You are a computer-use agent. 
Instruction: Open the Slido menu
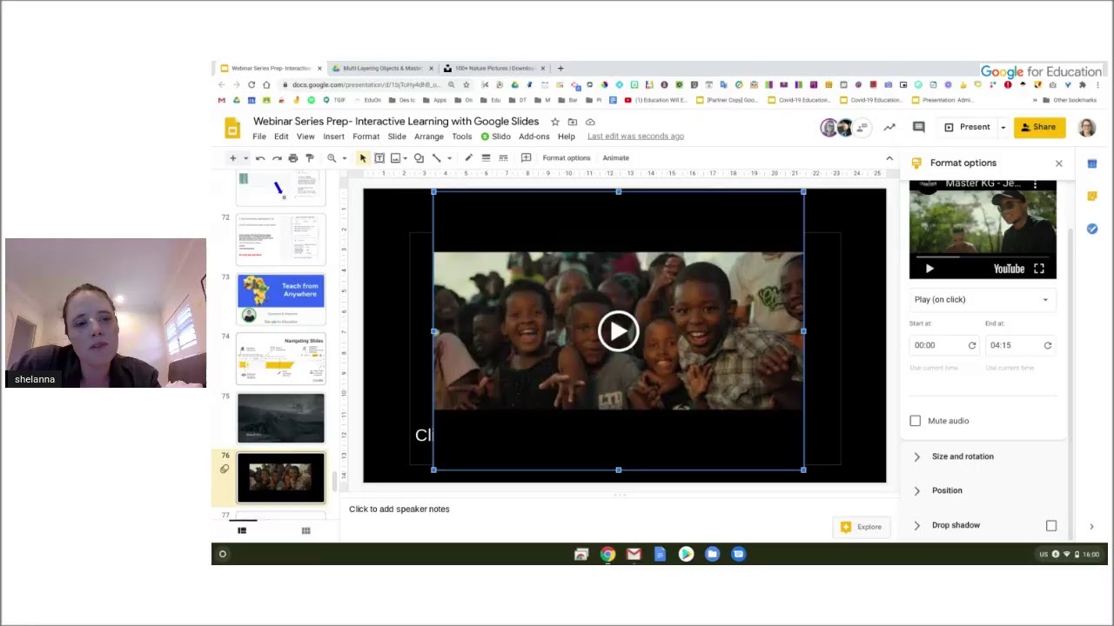(x=496, y=137)
